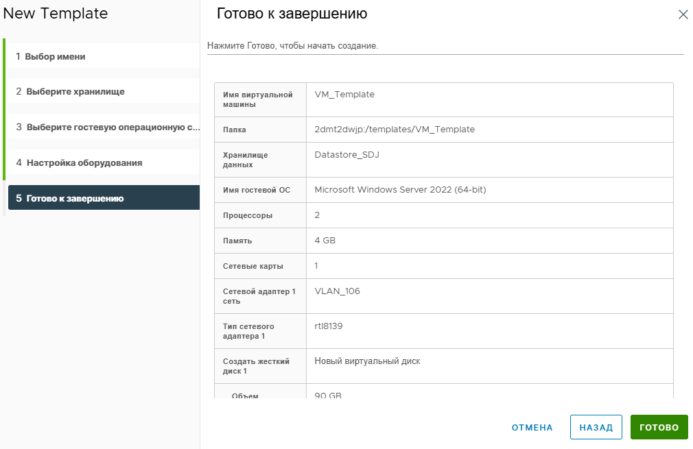Click the НАЗАД button

click(x=596, y=427)
